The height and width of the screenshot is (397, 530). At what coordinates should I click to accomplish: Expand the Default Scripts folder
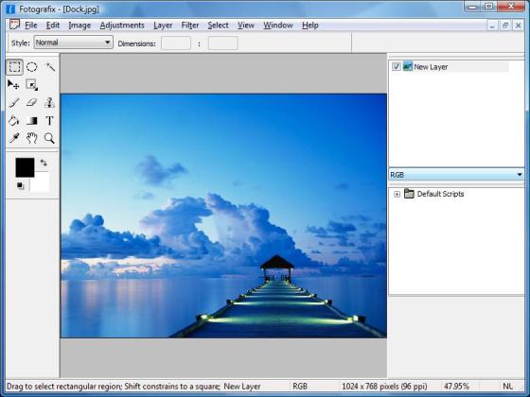(x=397, y=194)
